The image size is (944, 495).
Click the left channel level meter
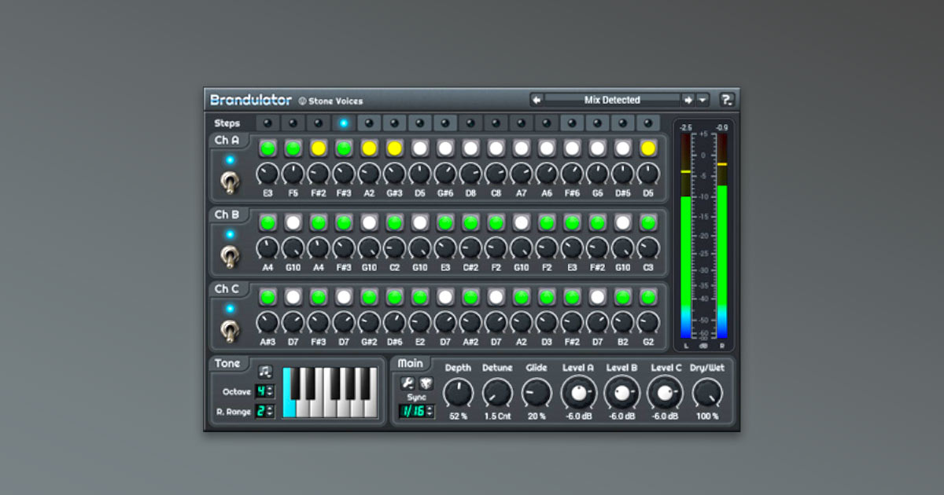[x=686, y=236]
